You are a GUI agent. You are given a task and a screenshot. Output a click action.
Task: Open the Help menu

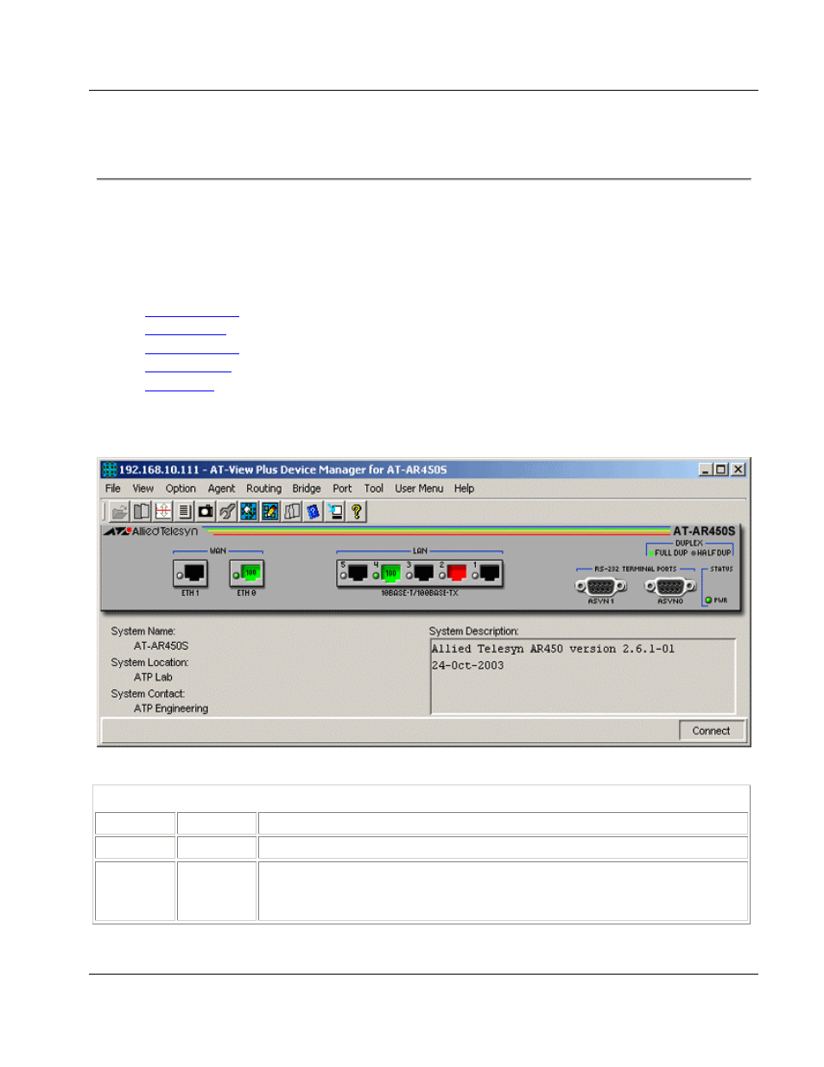[465, 488]
